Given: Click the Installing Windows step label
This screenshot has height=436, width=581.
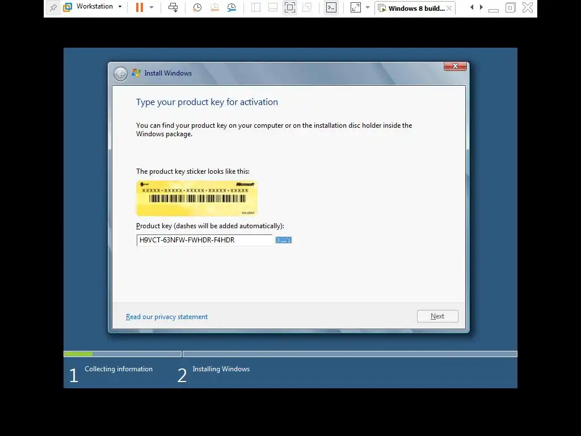Looking at the screenshot, I should (221, 369).
